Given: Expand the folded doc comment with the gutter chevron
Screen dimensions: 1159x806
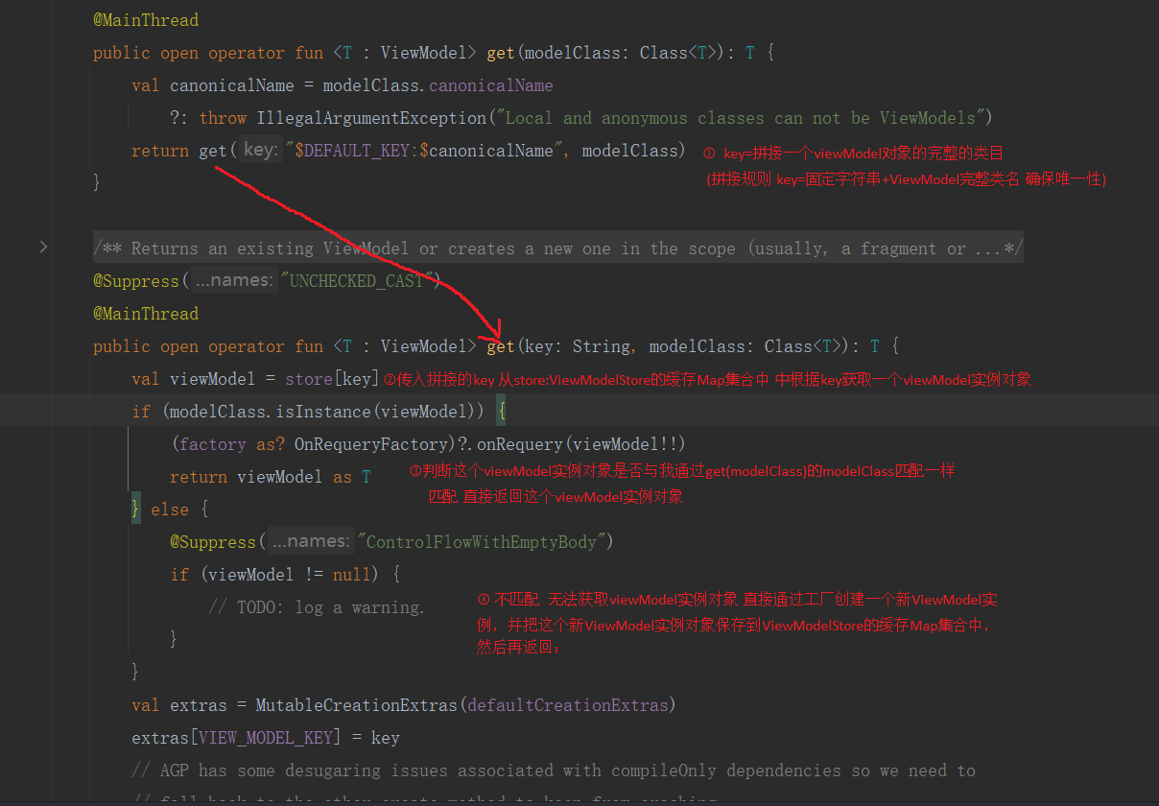Looking at the screenshot, I should (x=43, y=248).
